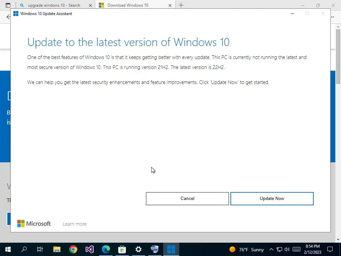
Task: Launch Google Chrome from taskbar
Action: (73, 249)
